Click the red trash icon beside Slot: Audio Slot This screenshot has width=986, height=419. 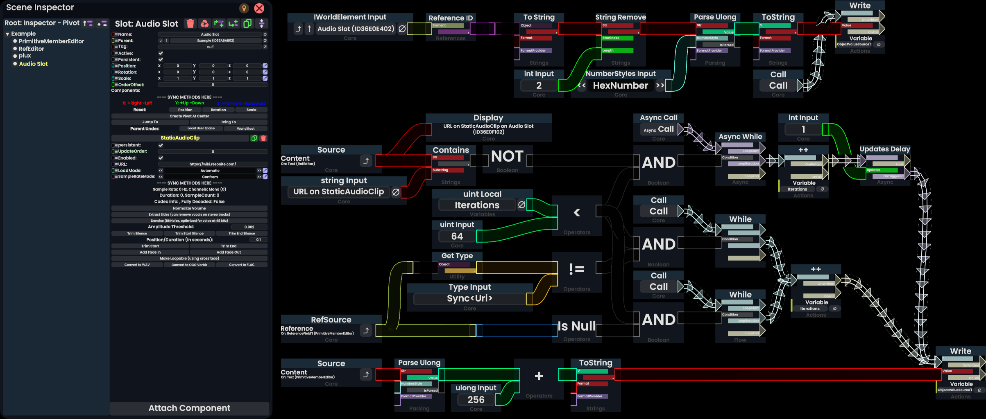[x=190, y=24]
